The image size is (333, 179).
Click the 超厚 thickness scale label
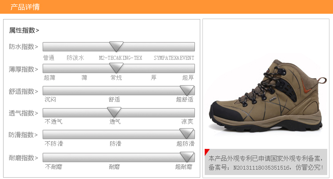point(188,78)
